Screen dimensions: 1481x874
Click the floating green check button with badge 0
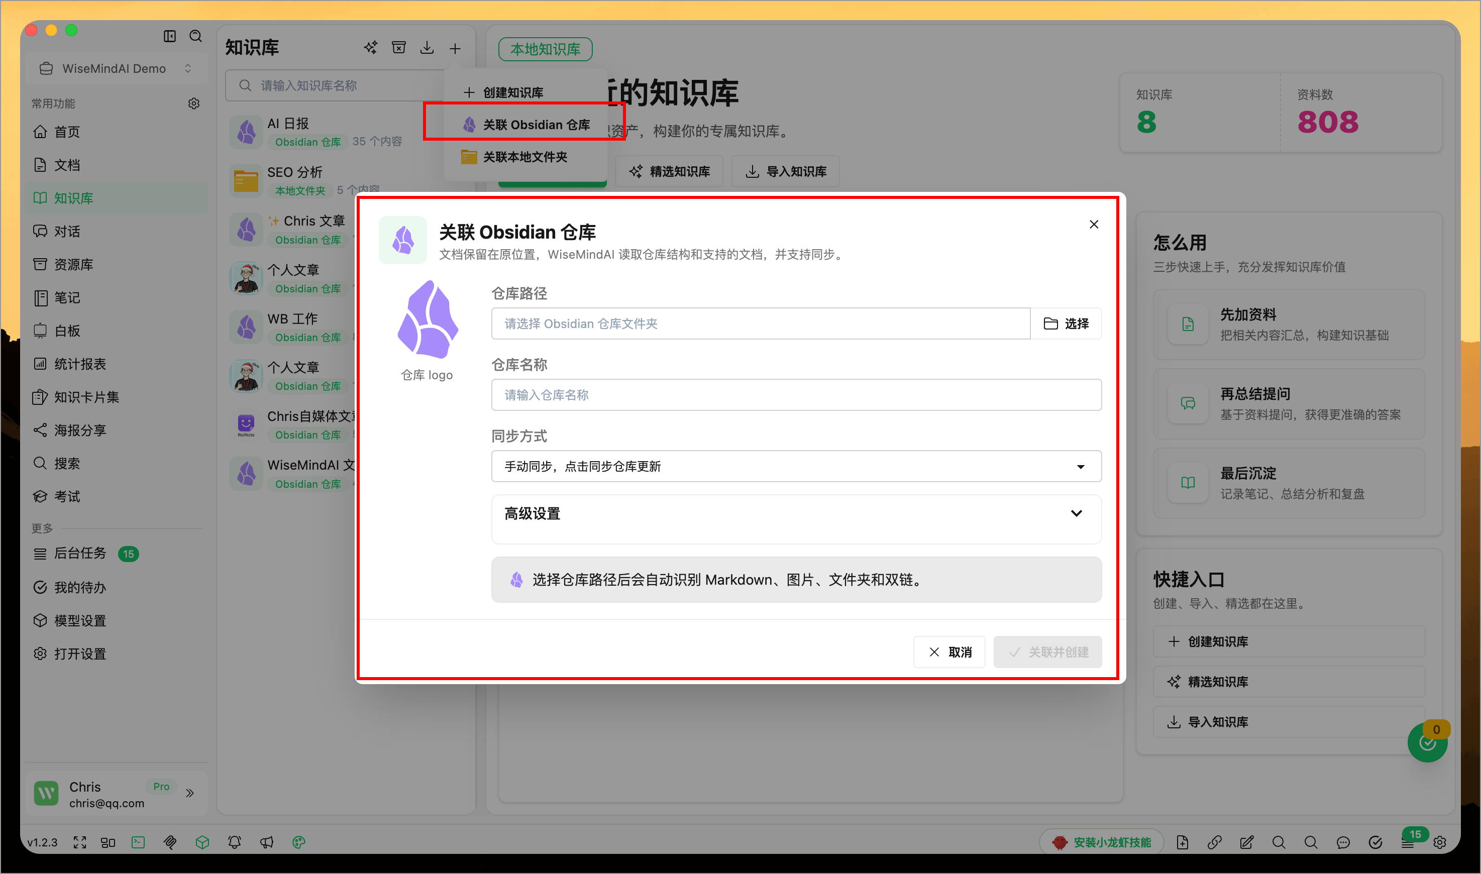point(1427,743)
